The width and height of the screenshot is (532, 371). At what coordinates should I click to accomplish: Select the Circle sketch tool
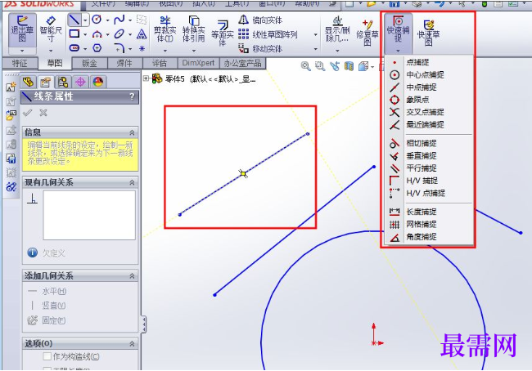[97, 20]
